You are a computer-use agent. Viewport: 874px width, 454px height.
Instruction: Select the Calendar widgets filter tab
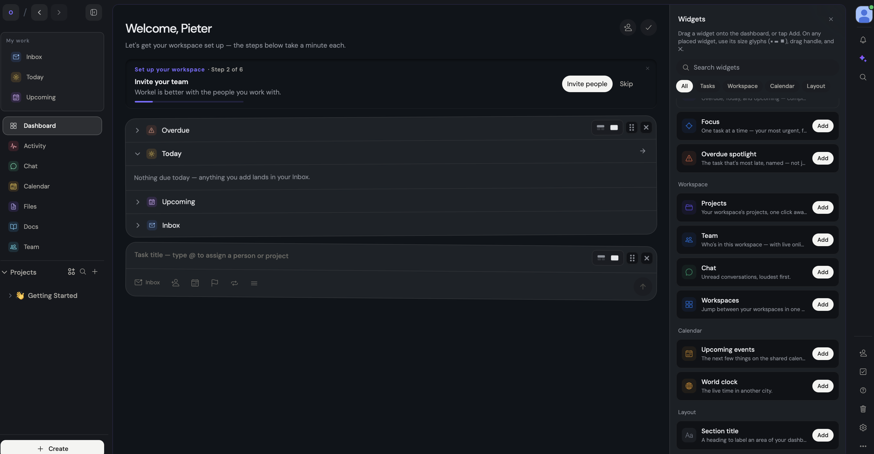click(782, 86)
